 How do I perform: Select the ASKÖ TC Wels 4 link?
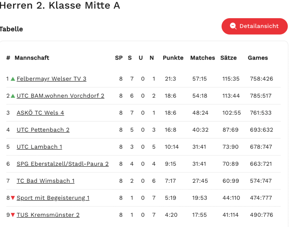[x=40, y=113]
